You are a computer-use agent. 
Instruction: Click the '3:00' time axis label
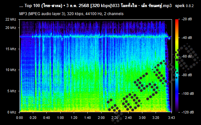142,118
